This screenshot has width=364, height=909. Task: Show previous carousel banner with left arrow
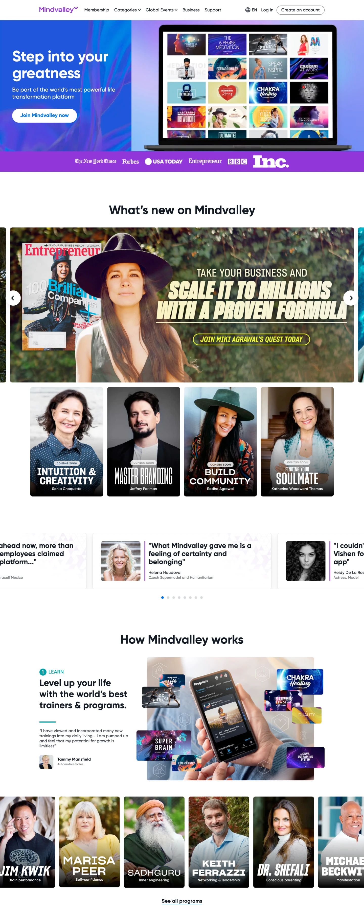[x=13, y=298]
